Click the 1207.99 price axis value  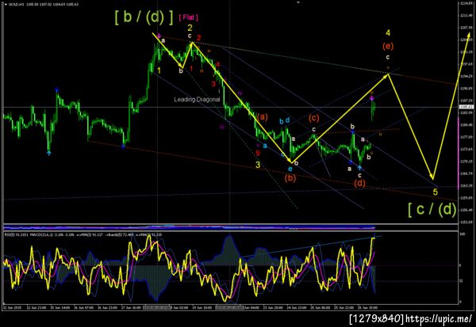pyautogui.click(x=466, y=28)
